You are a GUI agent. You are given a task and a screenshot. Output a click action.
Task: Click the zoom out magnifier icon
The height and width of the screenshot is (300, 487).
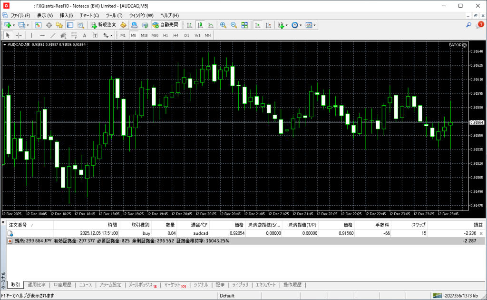click(x=234, y=25)
